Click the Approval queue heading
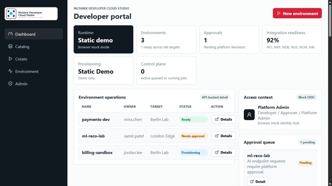The image size is (332, 186). [x=259, y=142]
